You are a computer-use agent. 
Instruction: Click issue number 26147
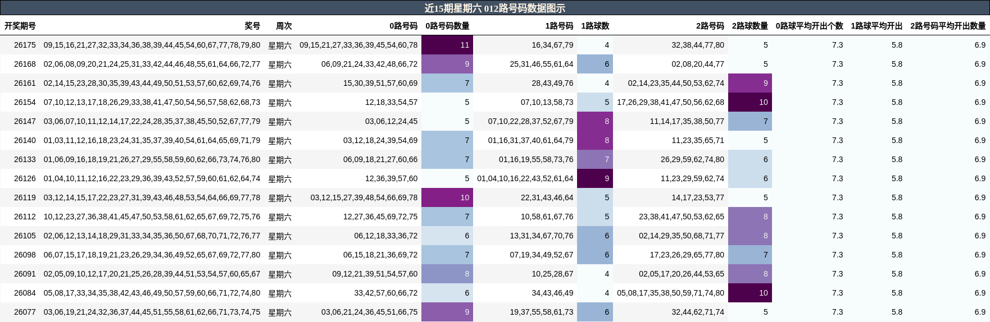25,121
